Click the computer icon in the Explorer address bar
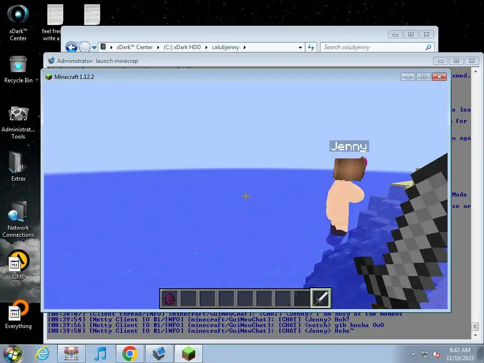This screenshot has width=484, height=363. click(x=104, y=47)
